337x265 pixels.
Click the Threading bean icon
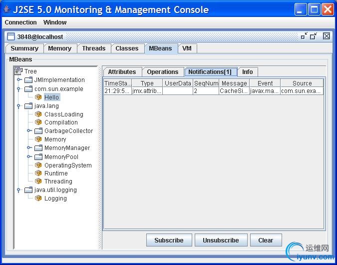[38, 181]
